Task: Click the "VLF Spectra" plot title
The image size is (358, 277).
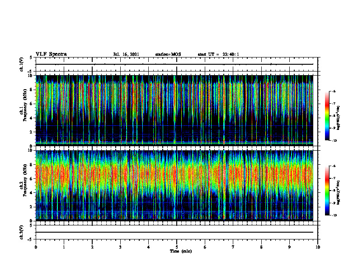Action: [x=51, y=54]
